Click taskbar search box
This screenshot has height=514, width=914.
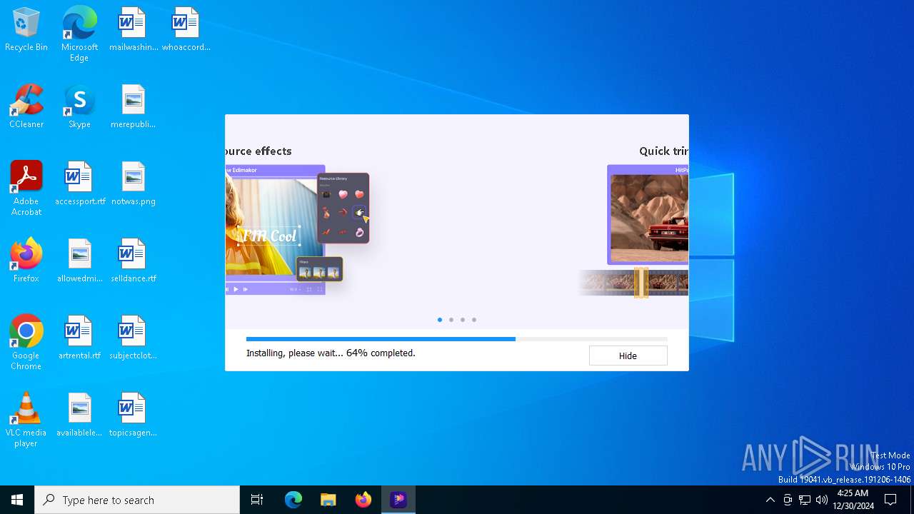pyautogui.click(x=137, y=500)
